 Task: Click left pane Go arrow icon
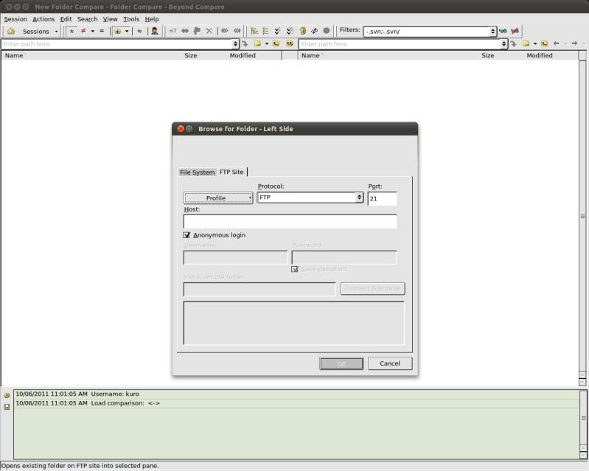pyautogui.click(x=245, y=44)
